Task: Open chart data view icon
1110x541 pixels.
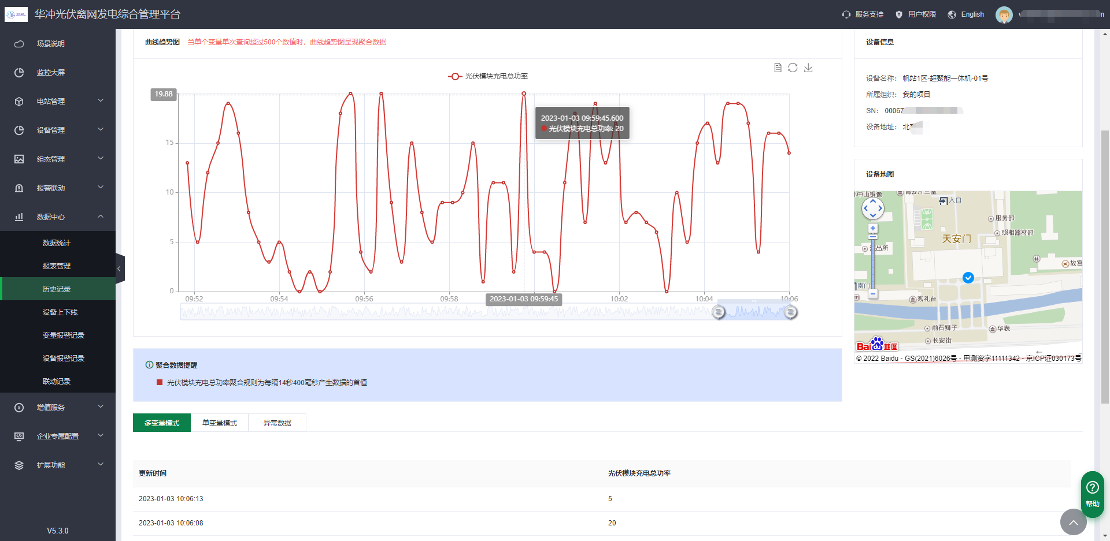Action: (778, 68)
